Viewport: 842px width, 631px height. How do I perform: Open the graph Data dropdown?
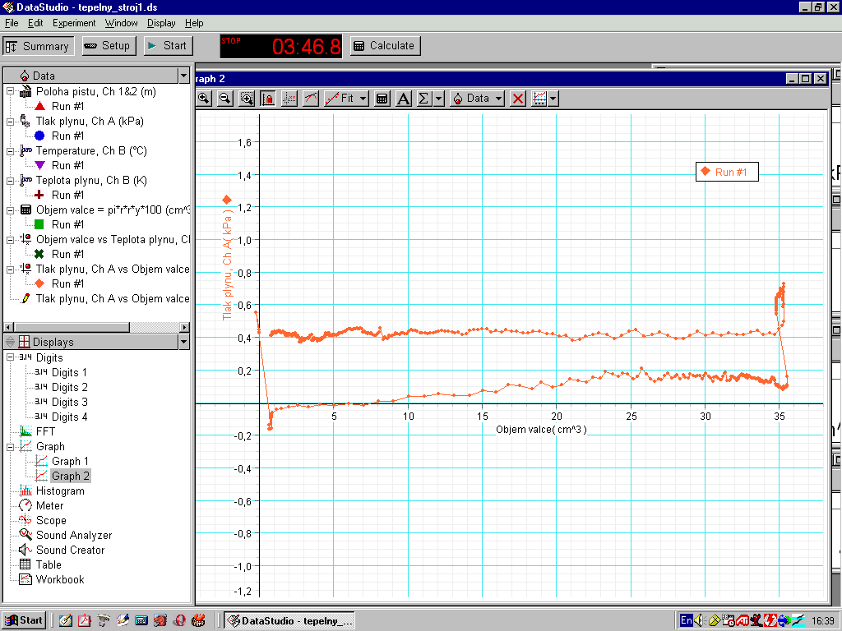coord(477,99)
